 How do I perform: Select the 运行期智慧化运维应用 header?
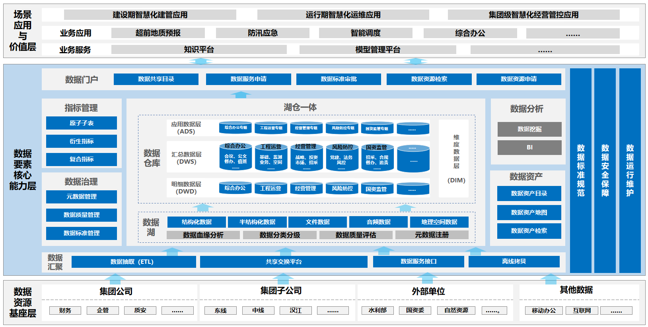coord(343,15)
